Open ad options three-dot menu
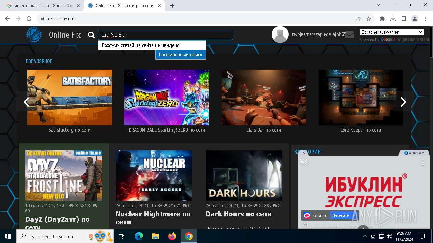This screenshot has height=243, width=433. click(x=423, y=162)
